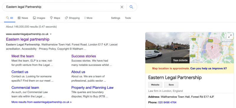
Task: Click the map thumbnail with red question mark
Action: click(212, 48)
